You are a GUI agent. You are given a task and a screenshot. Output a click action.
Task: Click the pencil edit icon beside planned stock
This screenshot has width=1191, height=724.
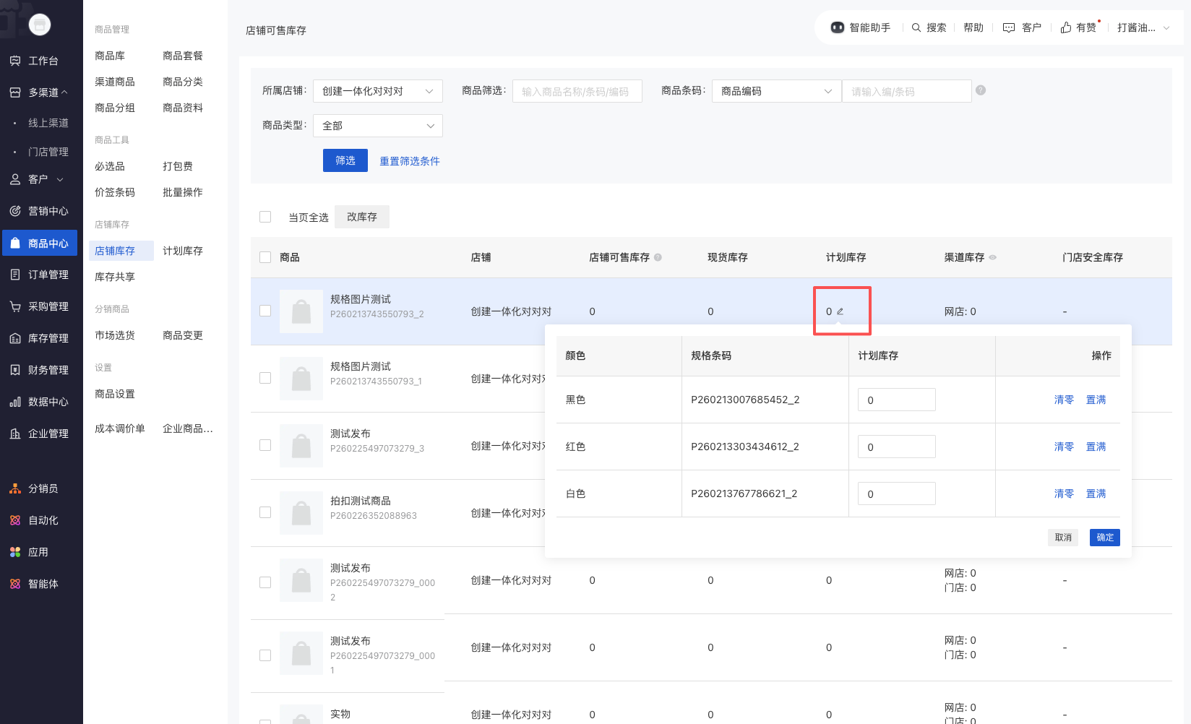coord(840,311)
